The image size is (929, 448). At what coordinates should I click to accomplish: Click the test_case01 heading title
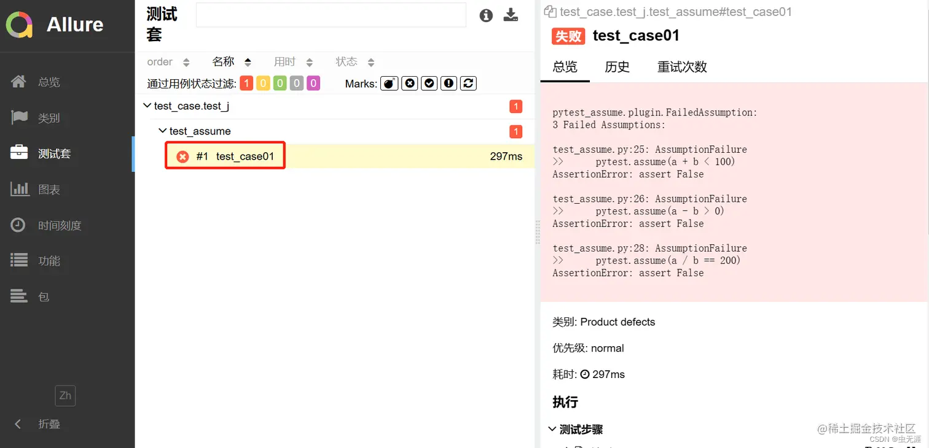pyautogui.click(x=636, y=36)
